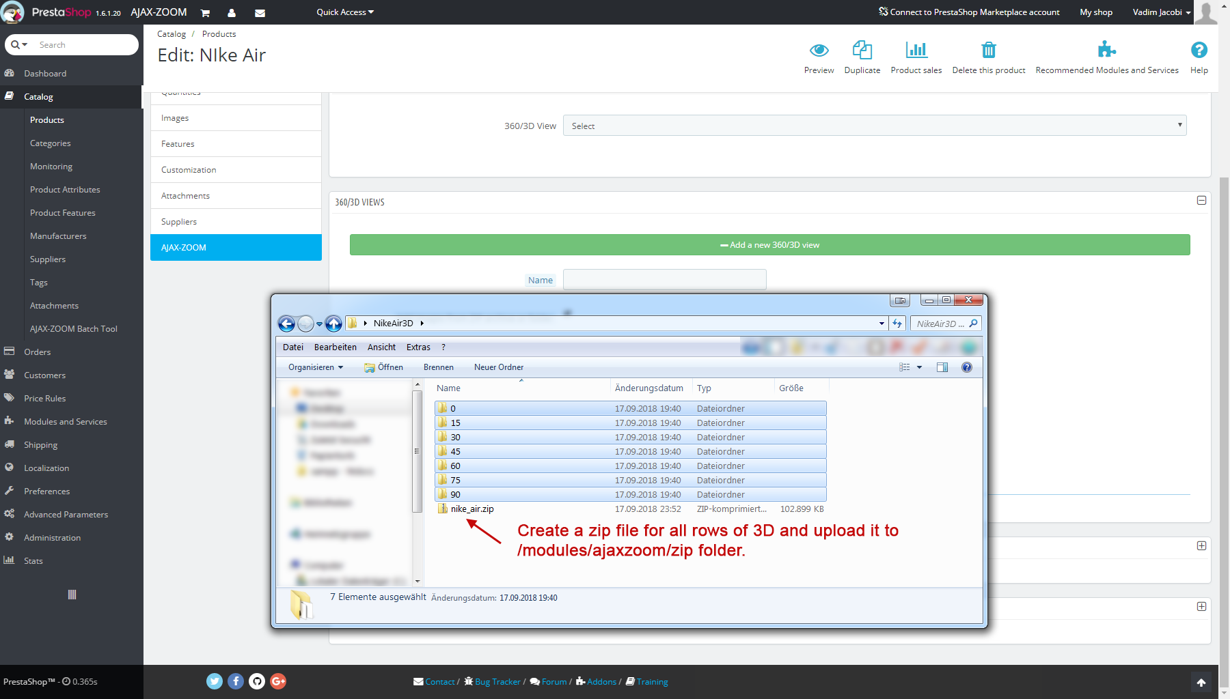Click the Explorer back navigation arrow
The width and height of the screenshot is (1230, 699).
(287, 324)
